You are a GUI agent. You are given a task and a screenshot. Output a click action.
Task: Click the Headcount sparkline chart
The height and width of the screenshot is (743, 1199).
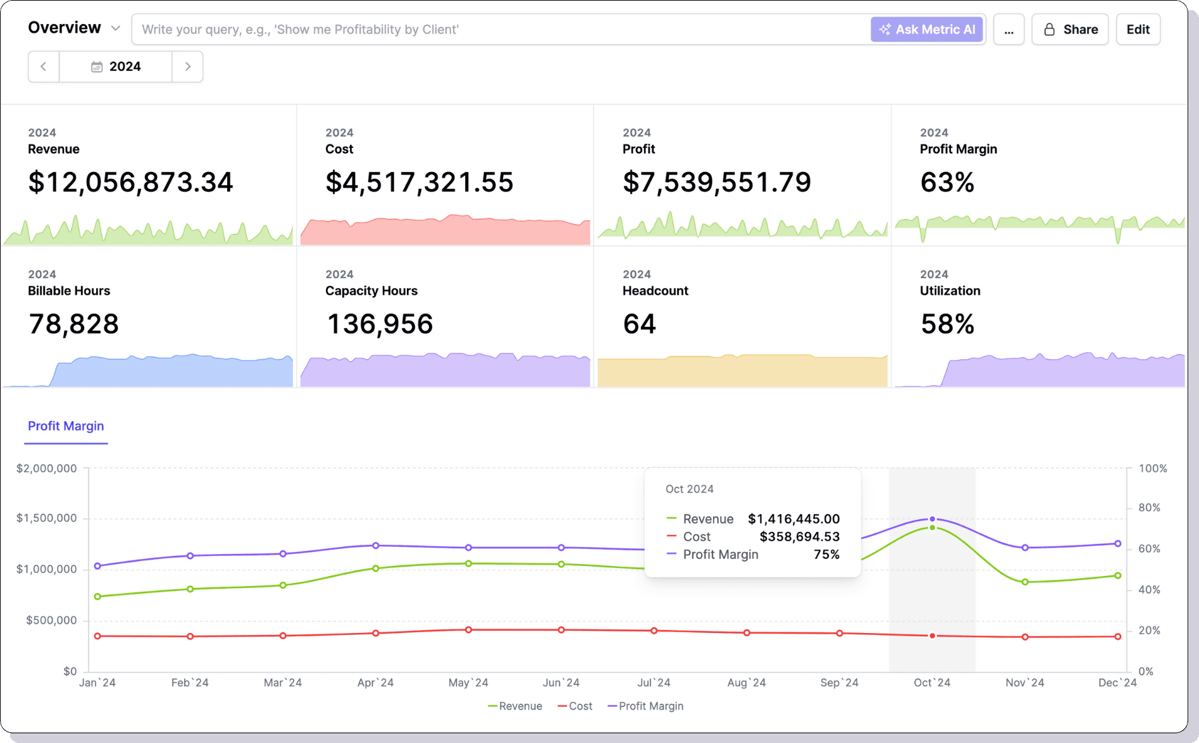[743, 371]
